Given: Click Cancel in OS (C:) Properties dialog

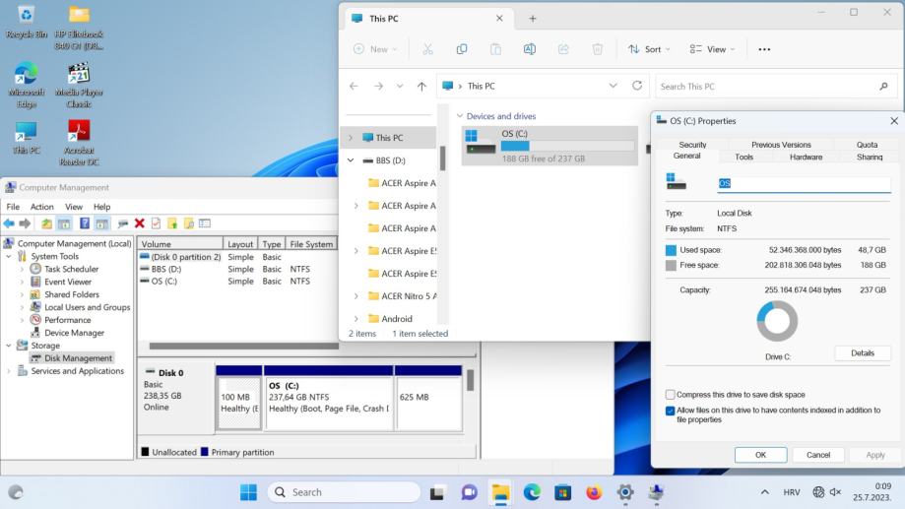Looking at the screenshot, I should tap(817, 455).
